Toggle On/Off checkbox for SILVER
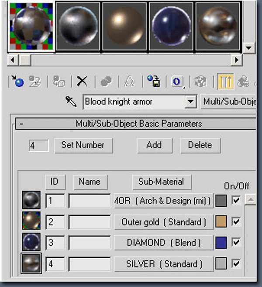The width and height of the screenshot is (262, 287). [x=236, y=263]
